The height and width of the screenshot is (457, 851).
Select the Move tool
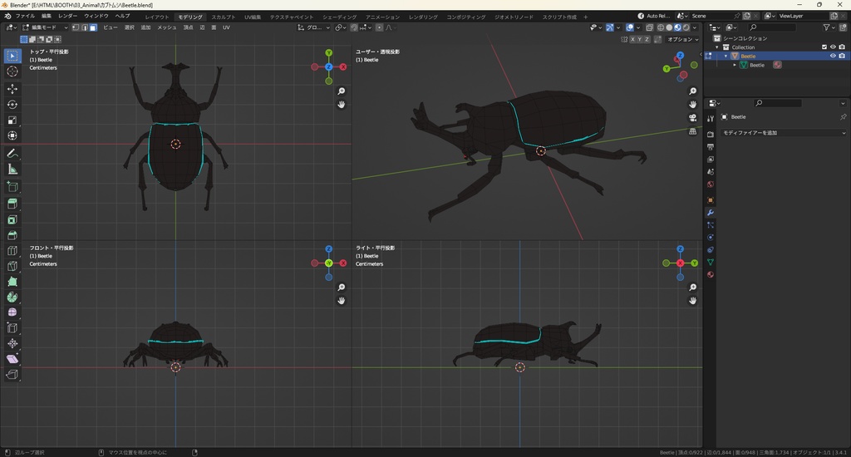click(12, 88)
